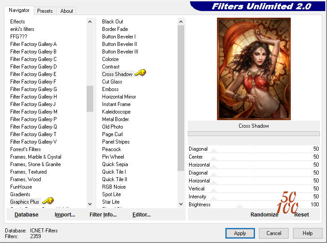
Task: Click the filter list scrollbar thumb
Action: (181, 98)
